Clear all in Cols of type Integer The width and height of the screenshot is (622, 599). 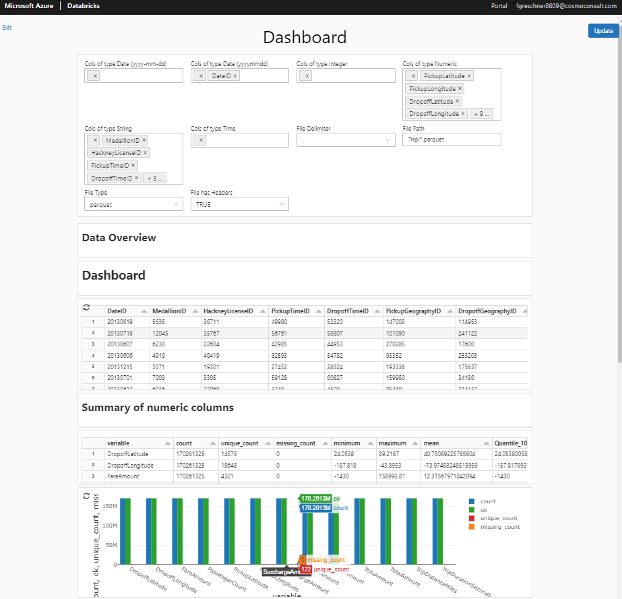tap(307, 75)
